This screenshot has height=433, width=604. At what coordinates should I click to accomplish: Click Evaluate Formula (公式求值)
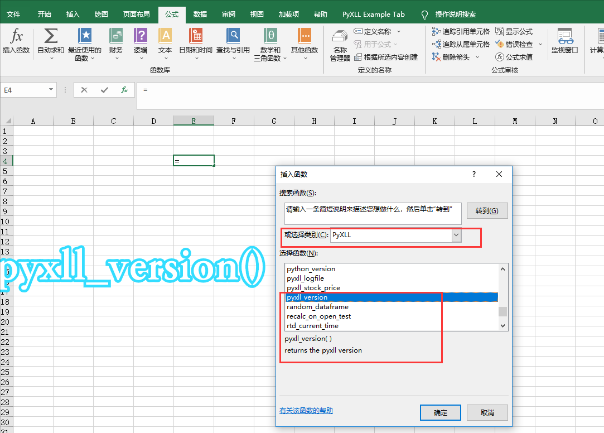coord(514,57)
